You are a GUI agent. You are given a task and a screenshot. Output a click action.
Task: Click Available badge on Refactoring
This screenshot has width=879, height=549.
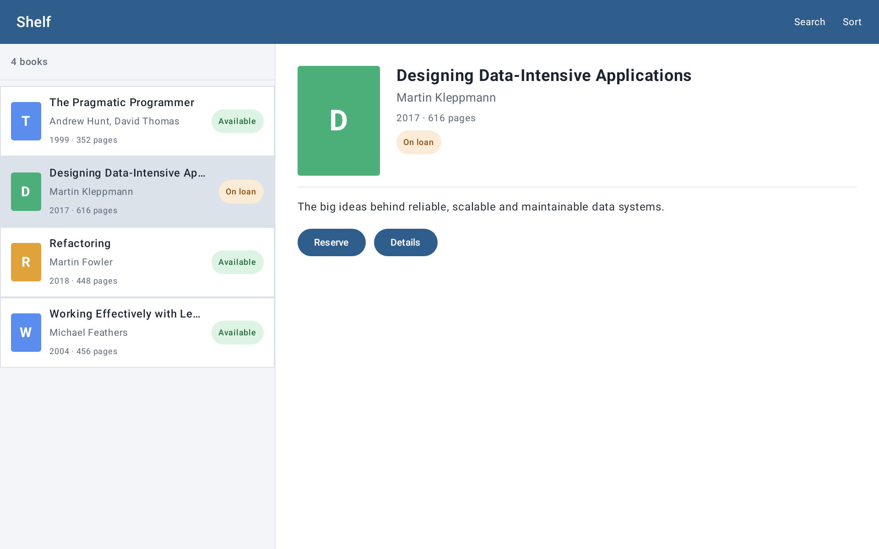click(237, 262)
